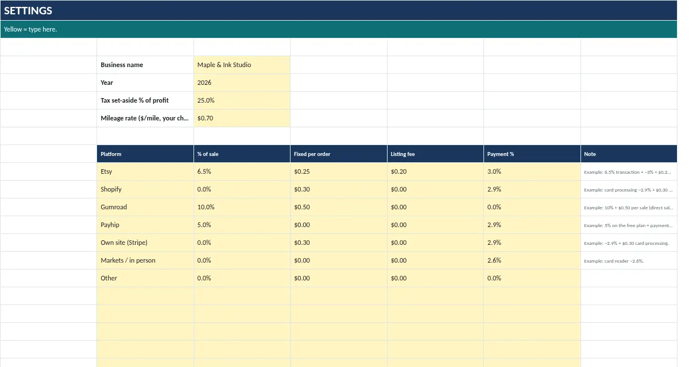Viewport: 689px width, 367px height.
Task: Click the 'Note' column header
Action: point(629,154)
